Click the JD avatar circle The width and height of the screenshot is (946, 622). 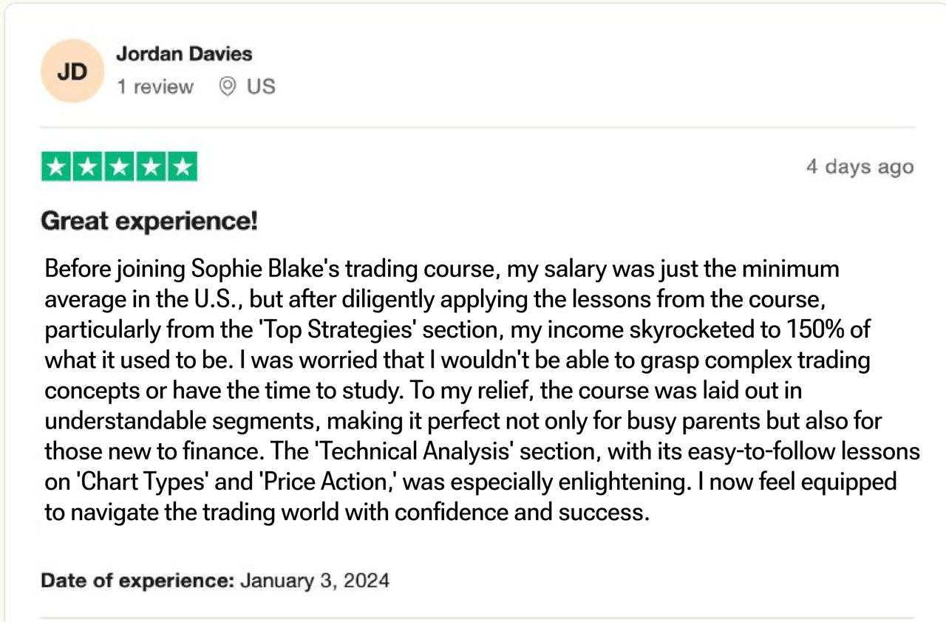72,72
